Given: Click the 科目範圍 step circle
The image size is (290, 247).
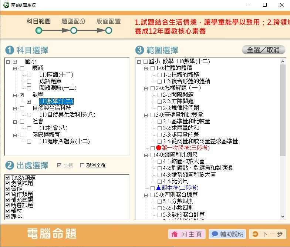Looking at the screenshot, I should 39,30.
